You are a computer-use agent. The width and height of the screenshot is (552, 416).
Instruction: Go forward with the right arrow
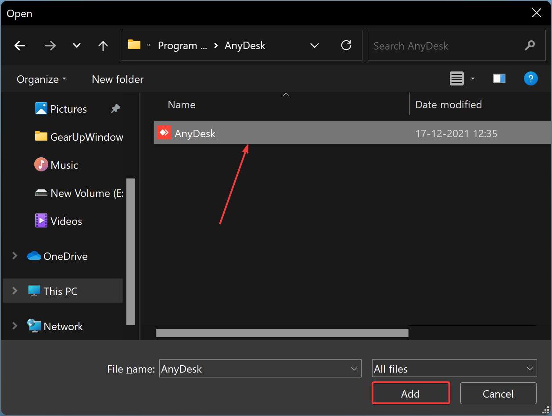[50, 46]
